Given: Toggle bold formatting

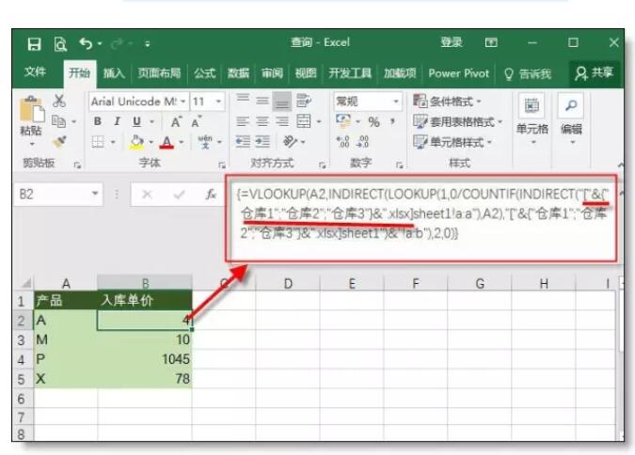Looking at the screenshot, I should (97, 121).
